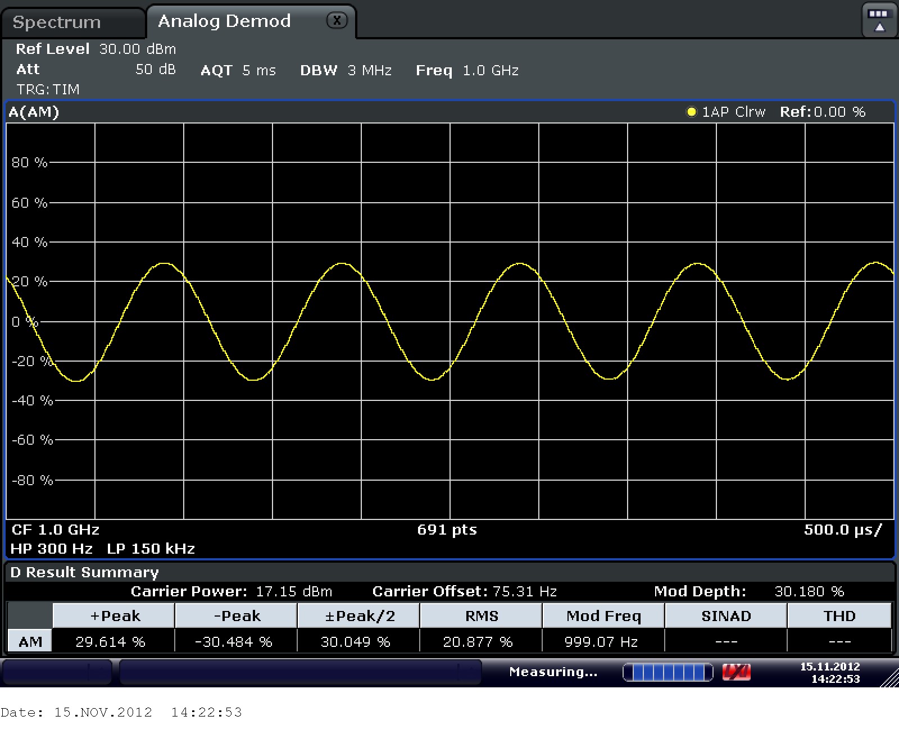Switch to the Spectrum tab
This screenshot has height=739, width=899.
57,22
